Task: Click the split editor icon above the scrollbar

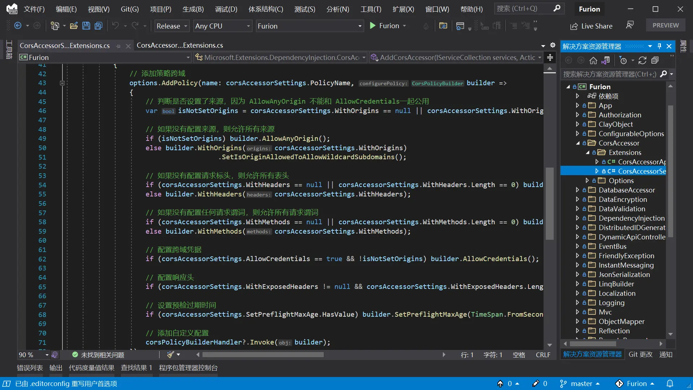Action: (550, 57)
